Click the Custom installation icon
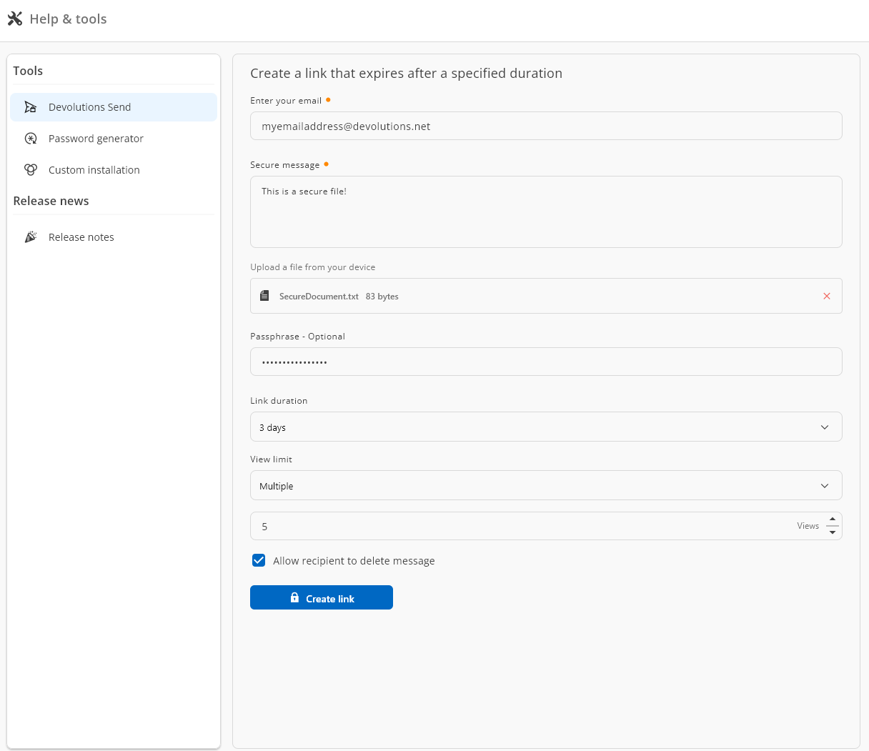Image resolution: width=869 pixels, height=751 pixels. click(x=30, y=170)
